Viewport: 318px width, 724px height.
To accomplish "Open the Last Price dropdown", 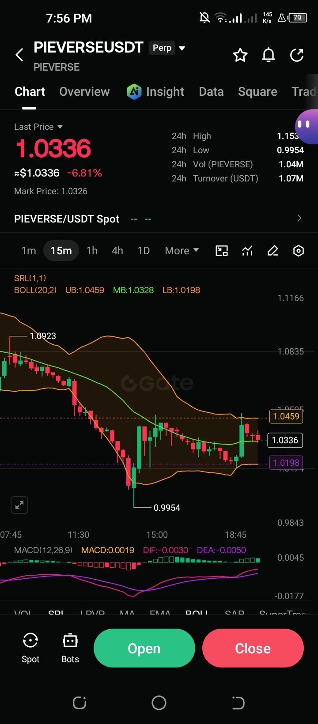I will [x=38, y=127].
